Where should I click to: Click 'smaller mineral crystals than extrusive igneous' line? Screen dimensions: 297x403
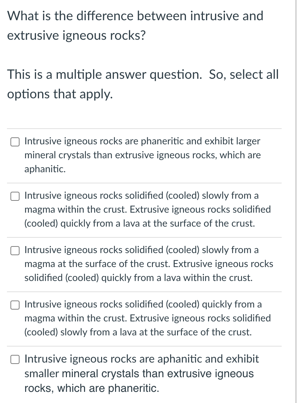pyautogui.click(x=139, y=373)
